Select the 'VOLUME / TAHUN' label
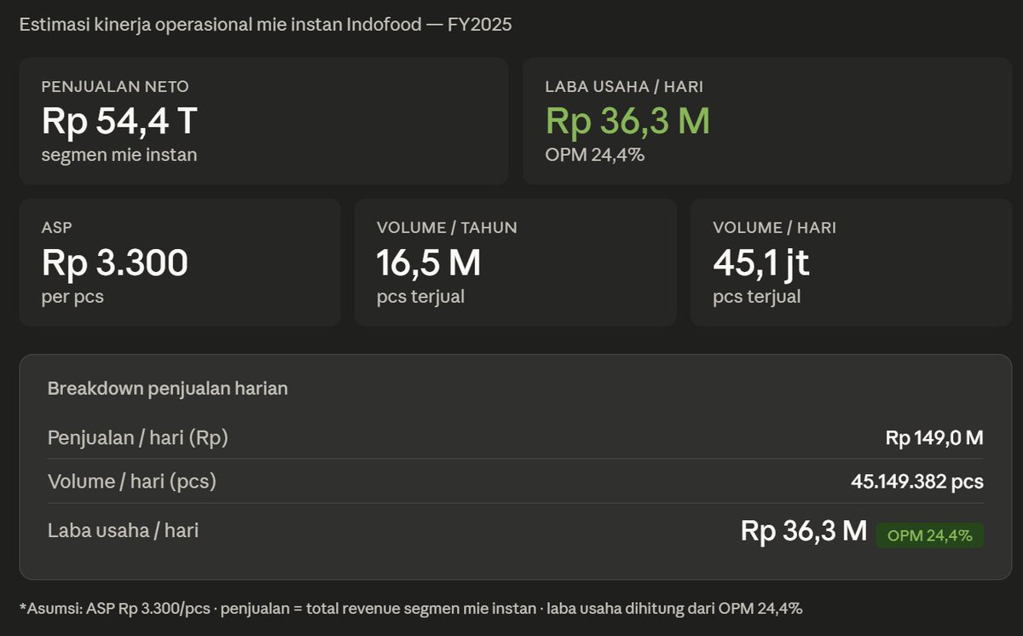Viewport: 1023px width, 636px height. pyautogui.click(x=447, y=228)
